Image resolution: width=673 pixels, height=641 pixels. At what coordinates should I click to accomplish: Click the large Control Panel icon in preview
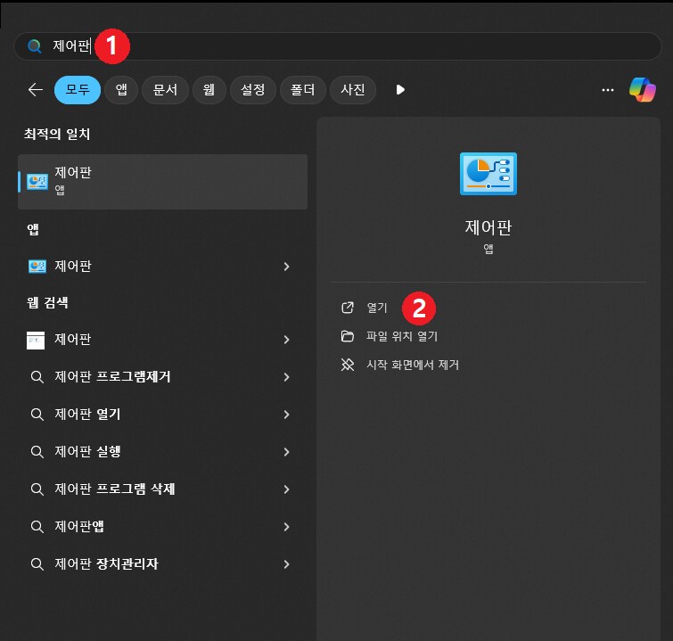tap(488, 174)
